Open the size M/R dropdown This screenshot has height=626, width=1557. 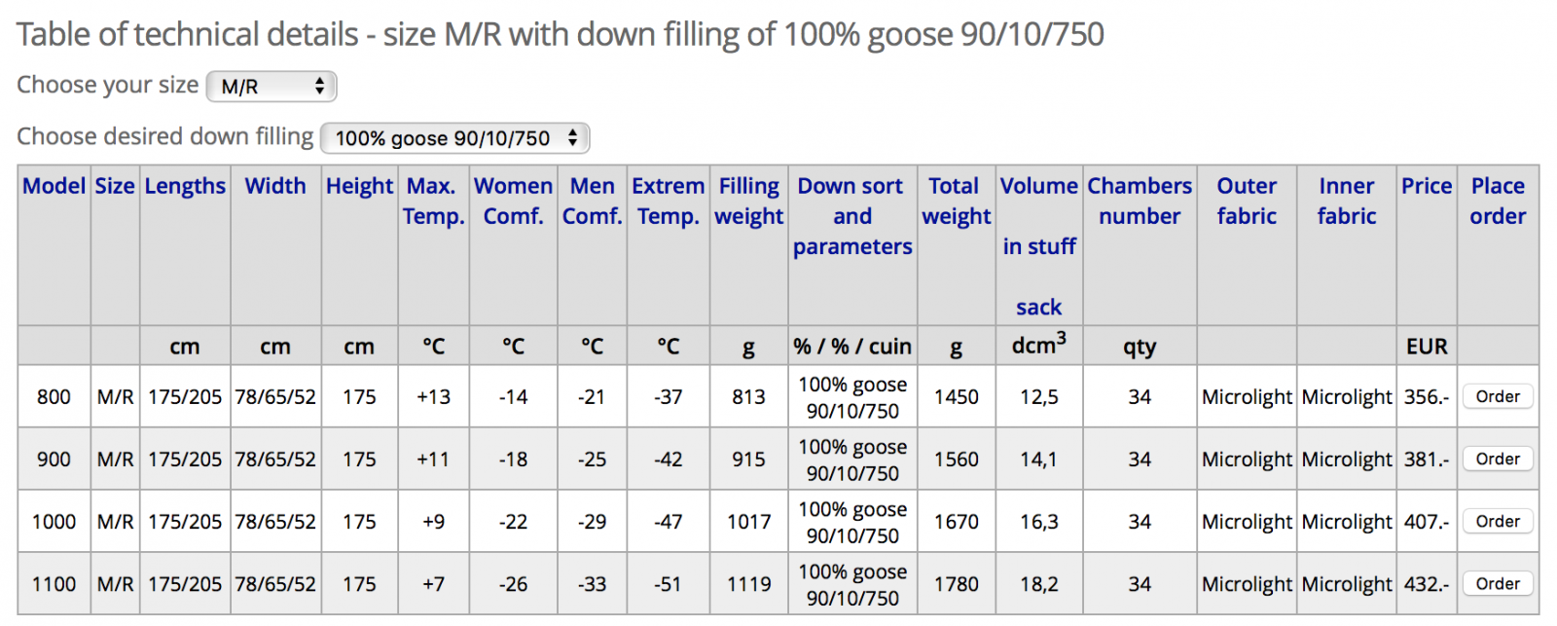coord(272,87)
